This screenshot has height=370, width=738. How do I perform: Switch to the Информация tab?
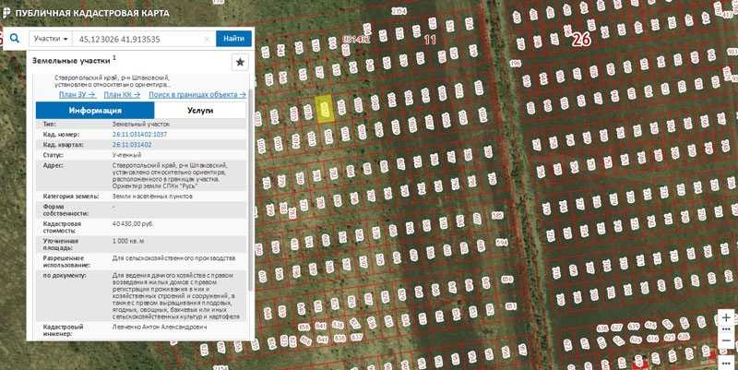[95, 110]
